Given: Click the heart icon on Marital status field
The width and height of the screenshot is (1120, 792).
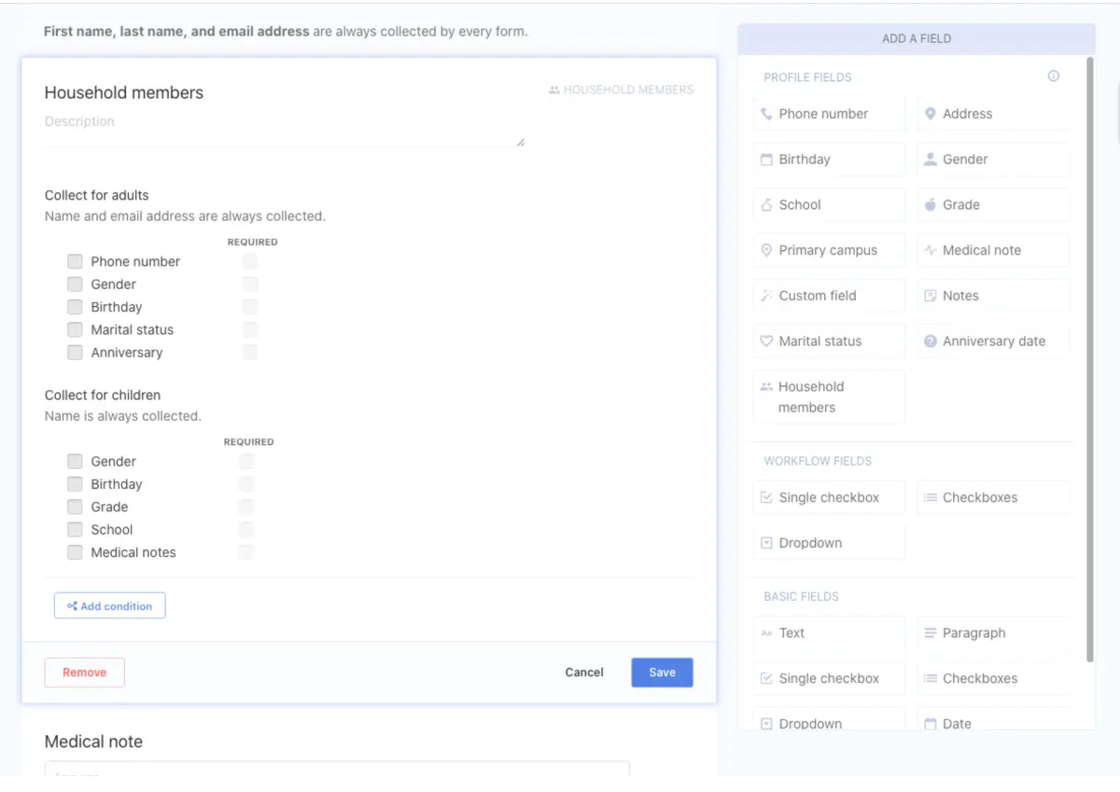Looking at the screenshot, I should pyautogui.click(x=766, y=341).
